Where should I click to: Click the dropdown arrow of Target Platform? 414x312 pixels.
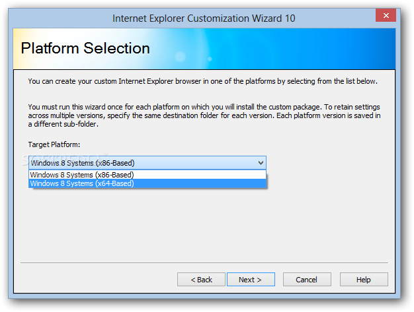[261, 163]
